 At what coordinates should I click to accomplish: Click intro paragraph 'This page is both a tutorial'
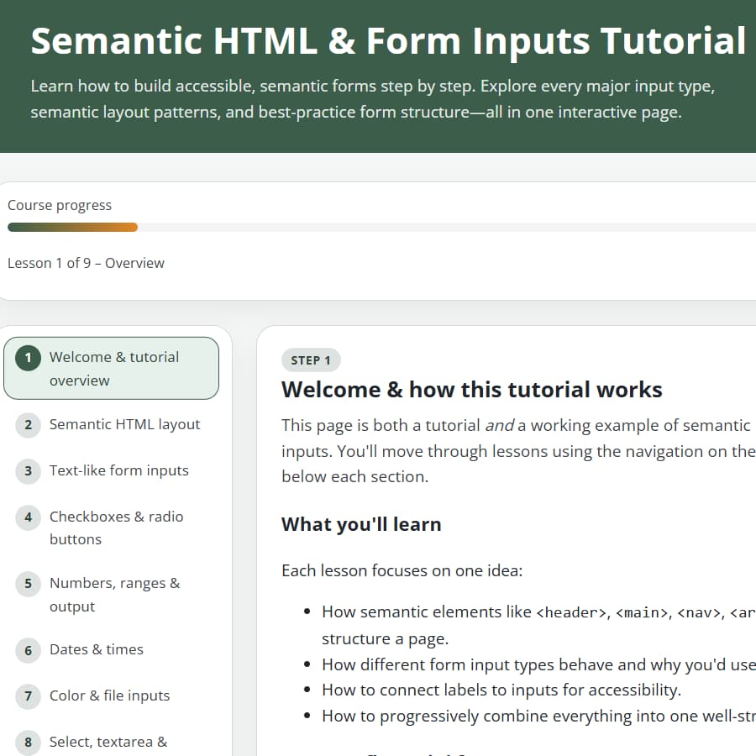pos(518,451)
